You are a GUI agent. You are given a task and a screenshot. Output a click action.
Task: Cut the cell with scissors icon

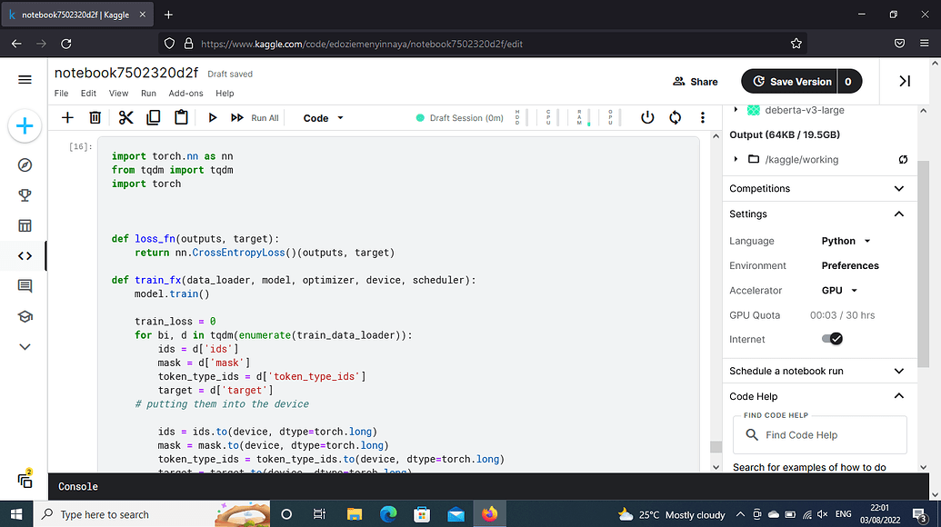tap(125, 117)
